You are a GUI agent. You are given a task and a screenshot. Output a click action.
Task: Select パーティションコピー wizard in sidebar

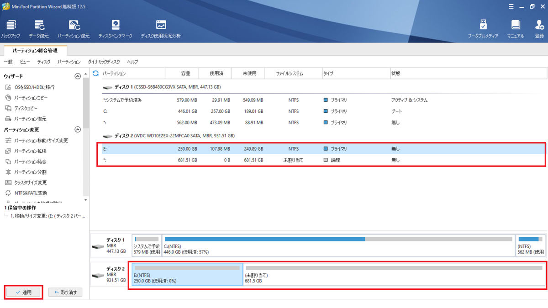(x=26, y=98)
